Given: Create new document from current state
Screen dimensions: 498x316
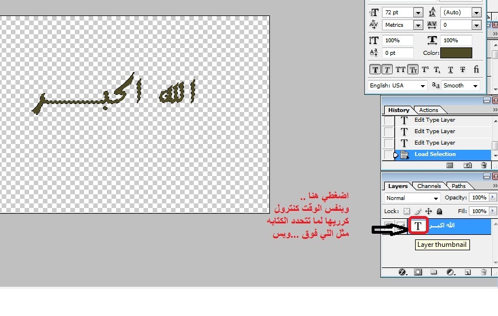Looking at the screenshot, I should [450, 165].
